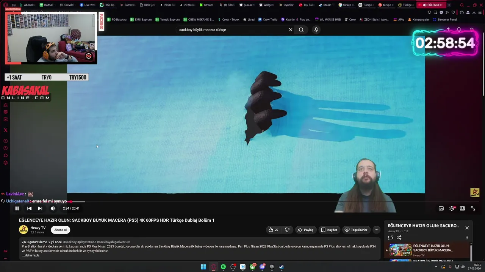Close the playlist panel
Screen dimensions: 485x272
click(x=467, y=228)
